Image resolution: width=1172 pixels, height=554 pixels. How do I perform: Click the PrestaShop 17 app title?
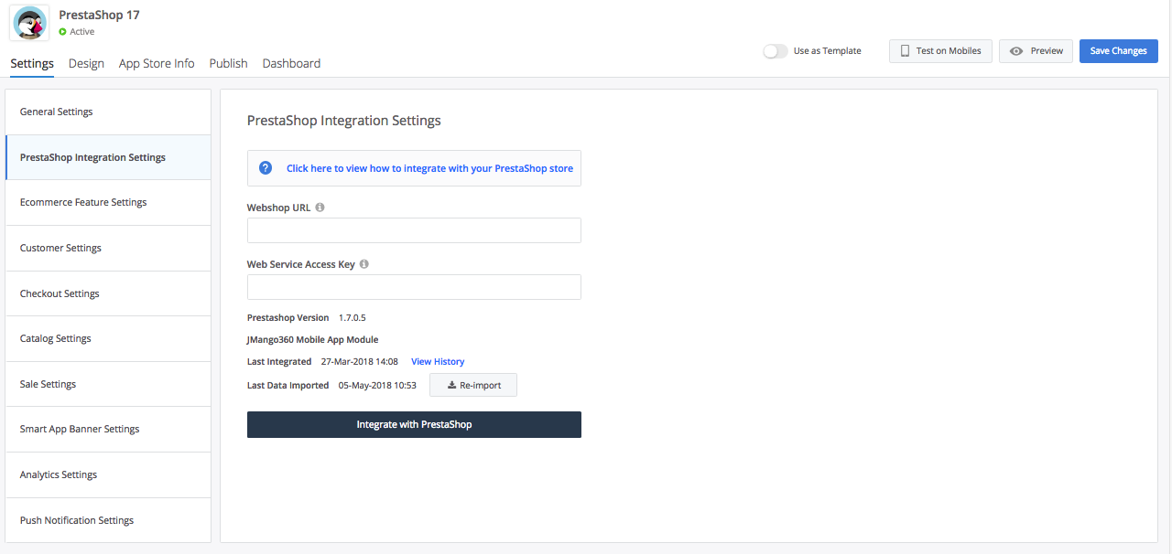point(99,15)
